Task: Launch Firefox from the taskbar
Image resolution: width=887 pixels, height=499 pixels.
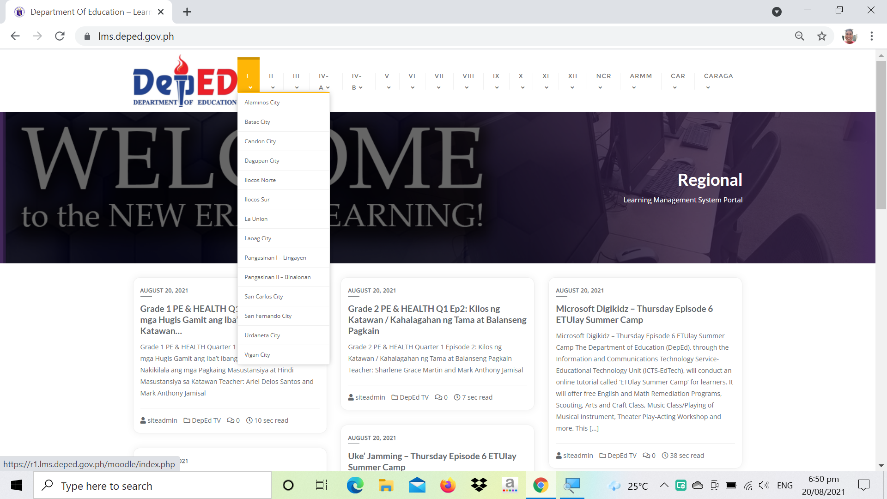Action: point(448,485)
